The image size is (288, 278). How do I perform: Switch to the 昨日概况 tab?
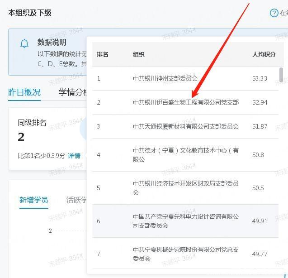[x=24, y=92]
